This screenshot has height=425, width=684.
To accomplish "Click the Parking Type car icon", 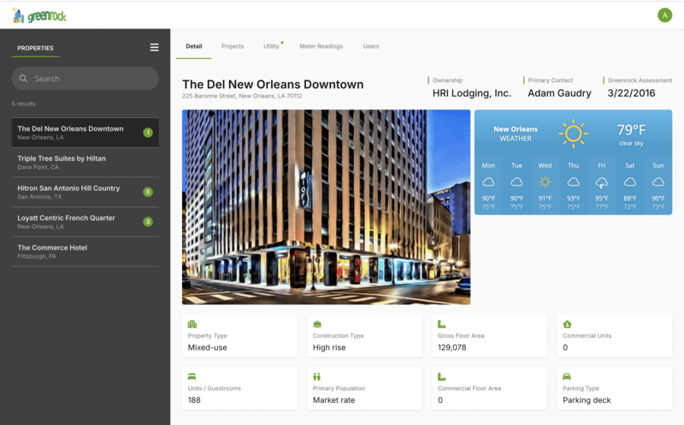I will 567,376.
